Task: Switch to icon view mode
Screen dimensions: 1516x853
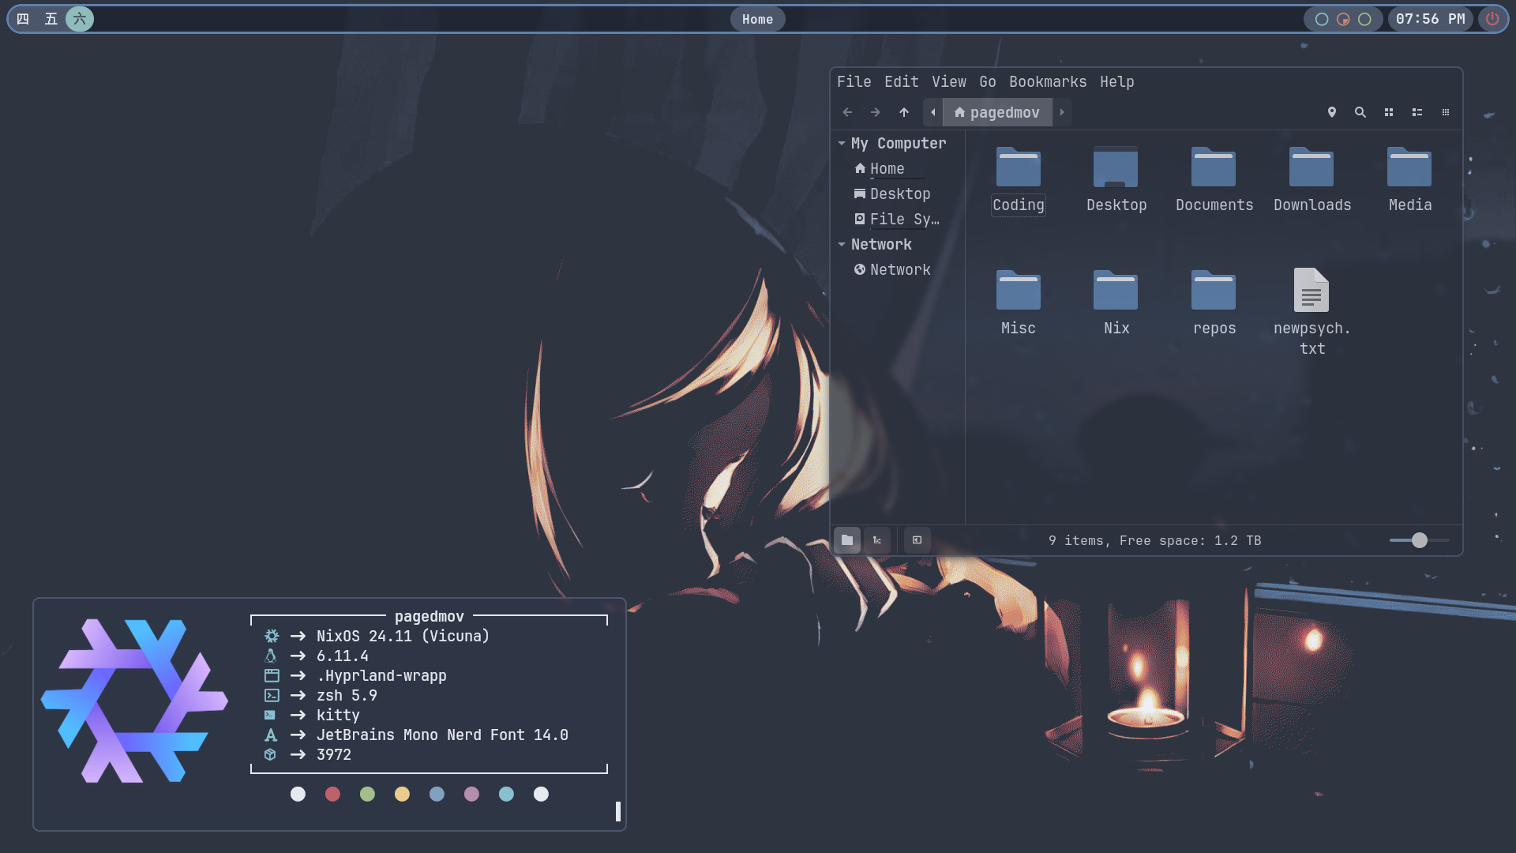Action: coord(1389,112)
